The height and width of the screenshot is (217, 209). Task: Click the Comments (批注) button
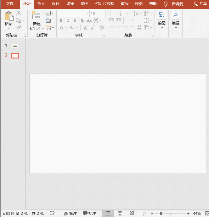(x=89, y=213)
